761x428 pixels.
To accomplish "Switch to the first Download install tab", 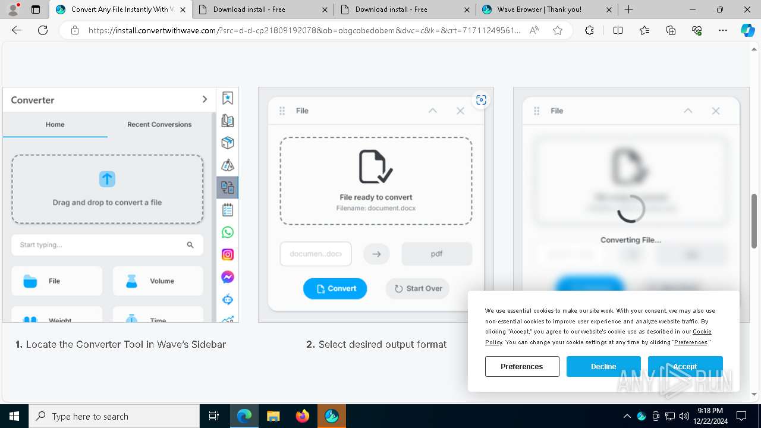I will tap(262, 10).
